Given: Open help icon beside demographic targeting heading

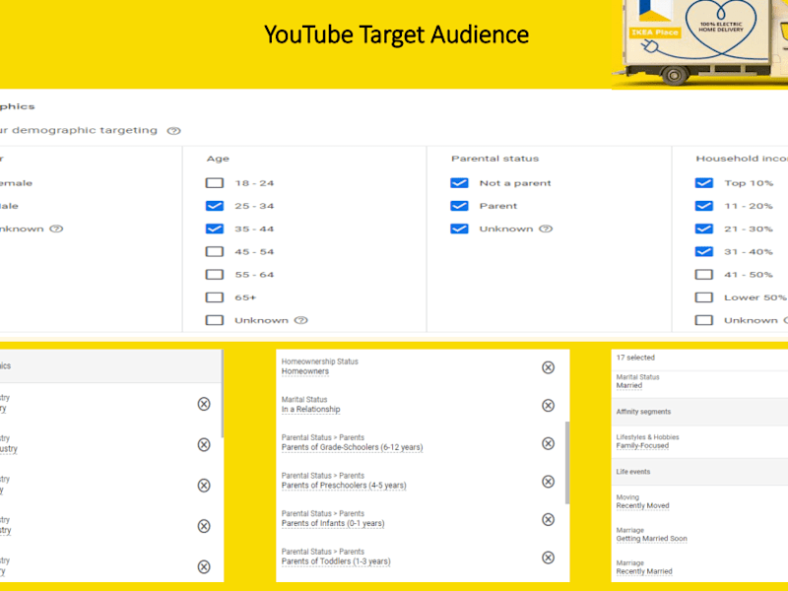Looking at the screenshot, I should [174, 131].
